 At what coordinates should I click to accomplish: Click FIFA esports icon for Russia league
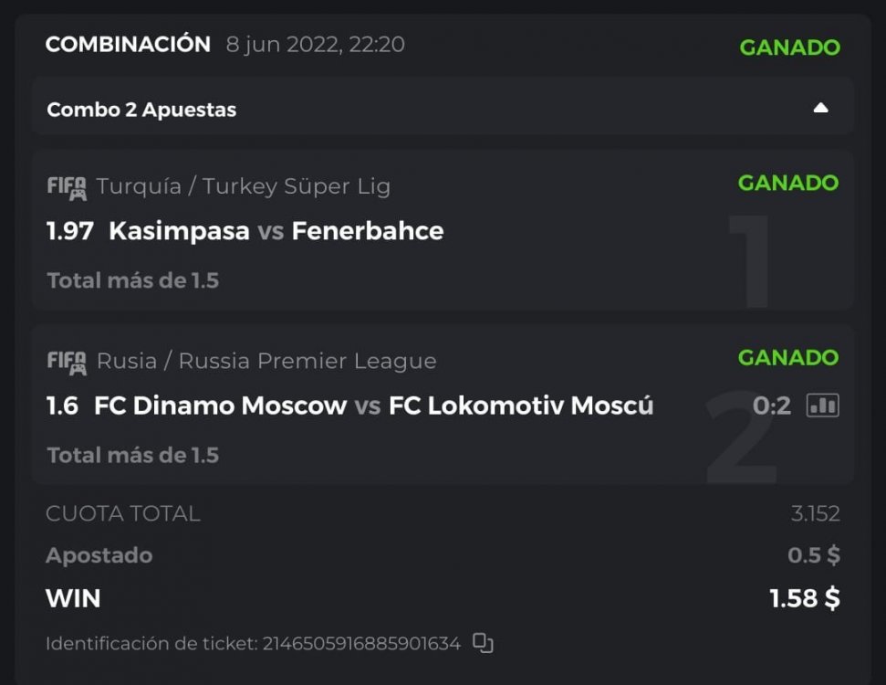point(67,362)
